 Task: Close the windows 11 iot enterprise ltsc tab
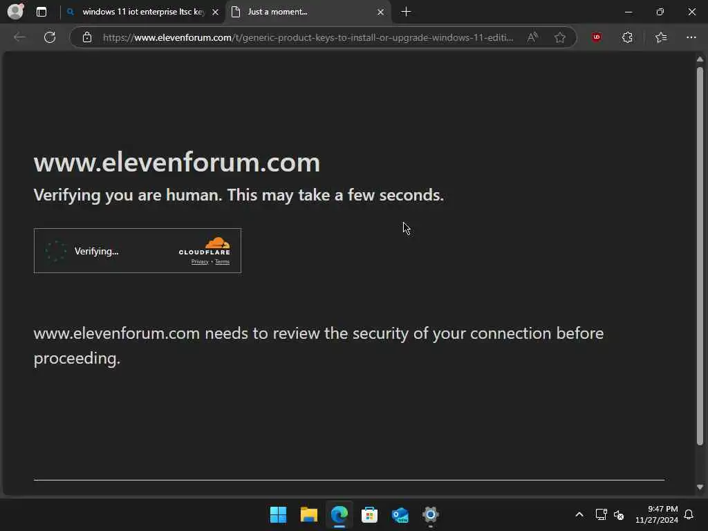216,12
